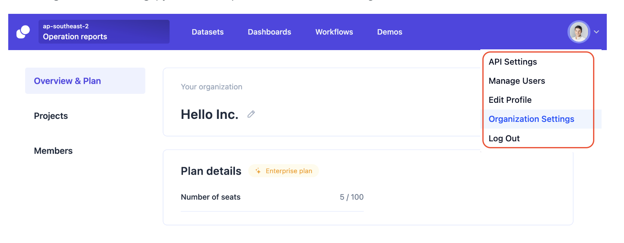Viewport: 624px width, 243px height.
Task: Open the Projects sidebar section
Action: pyautogui.click(x=51, y=116)
